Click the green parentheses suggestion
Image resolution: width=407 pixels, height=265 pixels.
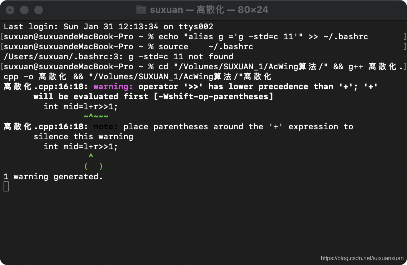tap(94, 166)
